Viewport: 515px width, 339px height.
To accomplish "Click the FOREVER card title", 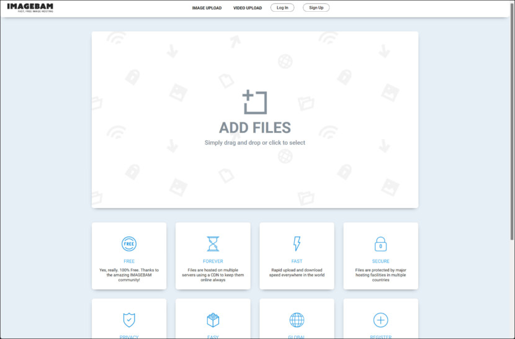I will [x=213, y=261].
